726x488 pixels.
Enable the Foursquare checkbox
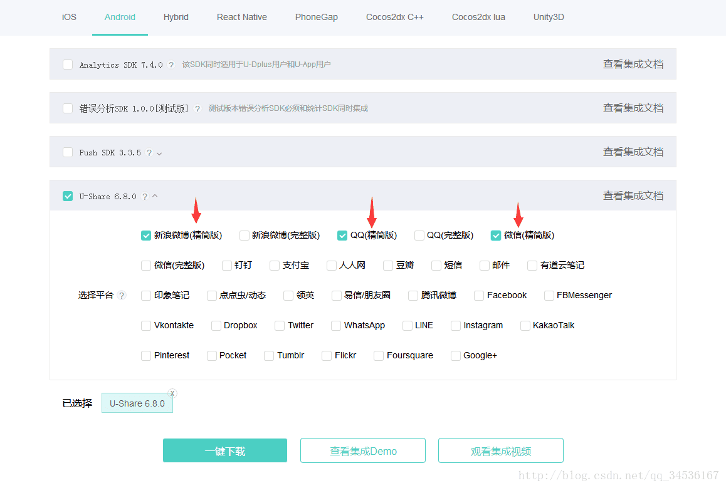tap(379, 356)
